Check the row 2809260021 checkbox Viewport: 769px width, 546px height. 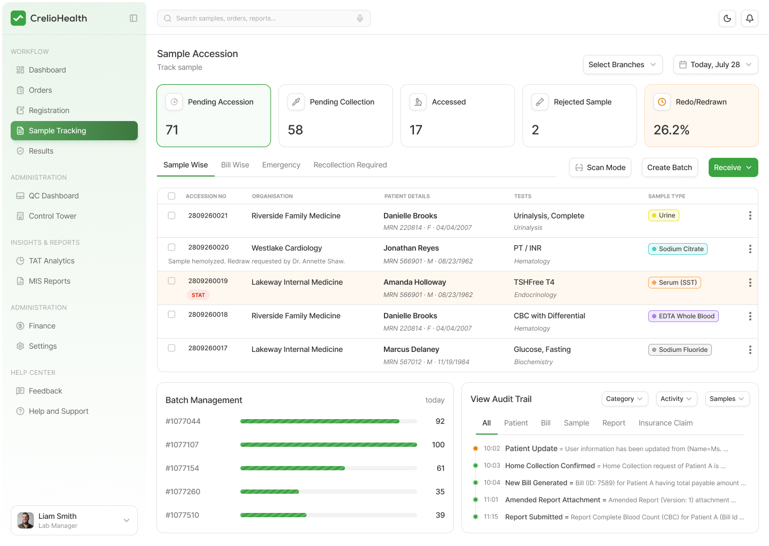[171, 215]
